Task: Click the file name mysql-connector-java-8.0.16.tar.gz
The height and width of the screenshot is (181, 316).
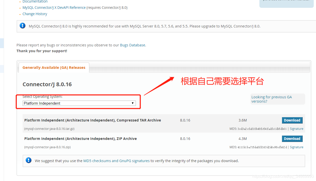Action: pos(49,129)
